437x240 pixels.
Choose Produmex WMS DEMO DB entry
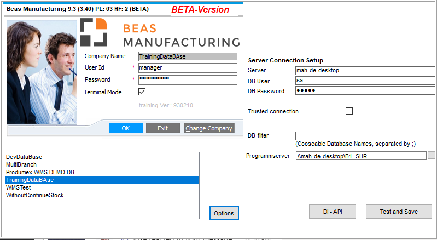40,172
